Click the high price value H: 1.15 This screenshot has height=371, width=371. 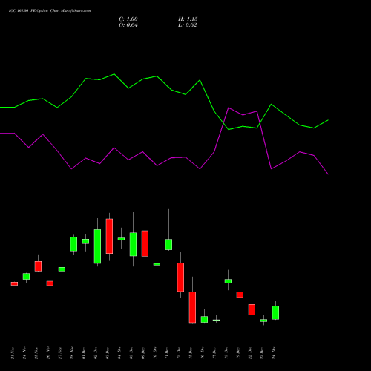pyautogui.click(x=188, y=19)
